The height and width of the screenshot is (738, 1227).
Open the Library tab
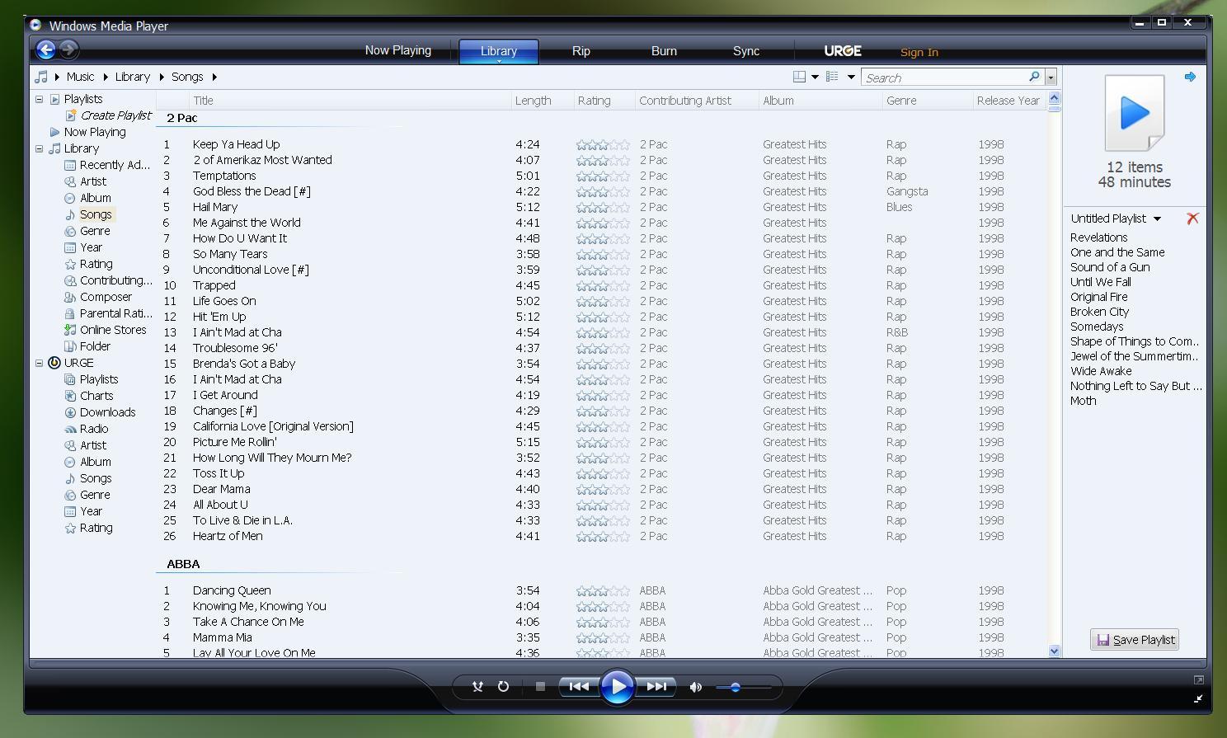[x=499, y=51]
